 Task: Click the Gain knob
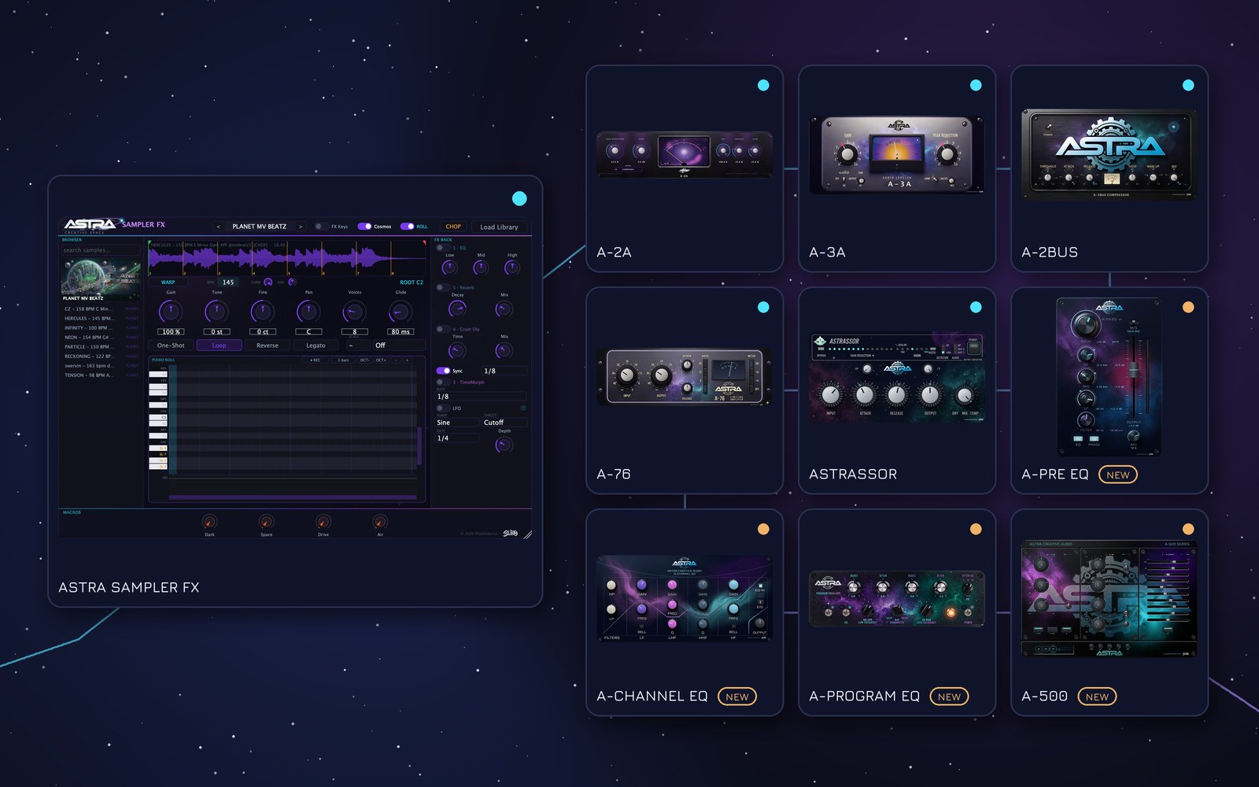(171, 312)
